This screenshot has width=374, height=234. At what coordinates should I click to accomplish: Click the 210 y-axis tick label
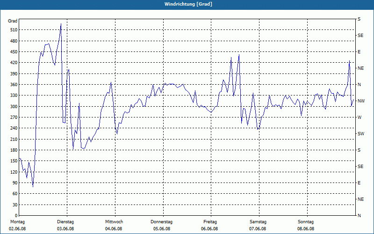tap(14, 139)
